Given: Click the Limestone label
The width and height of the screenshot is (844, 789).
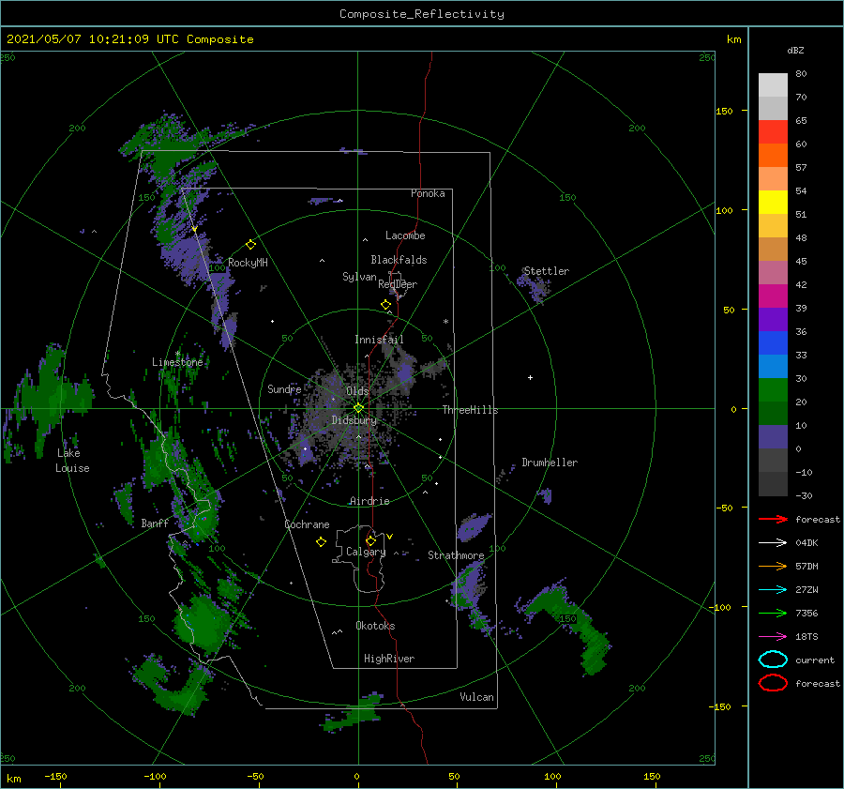Looking at the screenshot, I should [177, 362].
